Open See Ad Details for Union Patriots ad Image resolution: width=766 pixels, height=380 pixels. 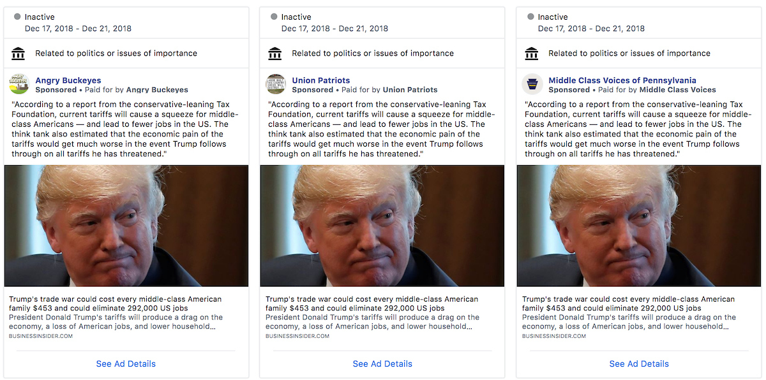tap(382, 363)
